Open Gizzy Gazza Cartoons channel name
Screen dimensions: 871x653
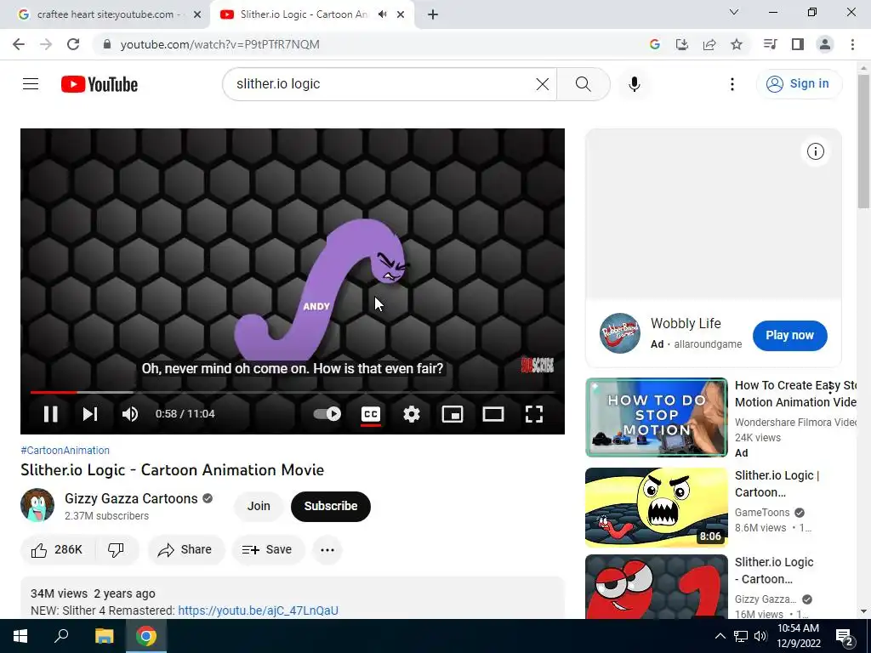131,498
